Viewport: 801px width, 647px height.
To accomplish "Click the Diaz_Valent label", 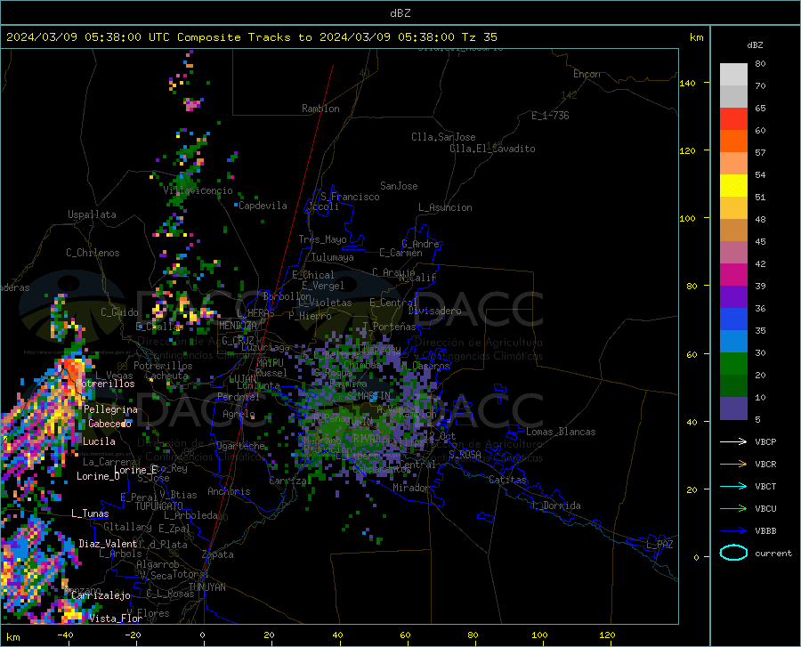I will pyautogui.click(x=108, y=544).
